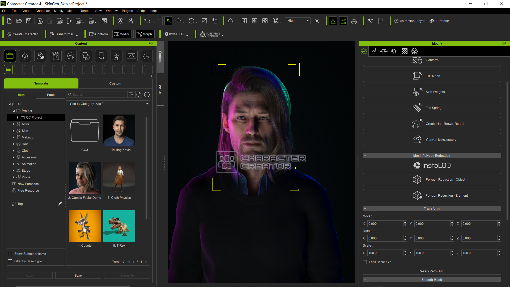Click the Skin Weights button
This screenshot has width=510, height=287.
(432, 92)
